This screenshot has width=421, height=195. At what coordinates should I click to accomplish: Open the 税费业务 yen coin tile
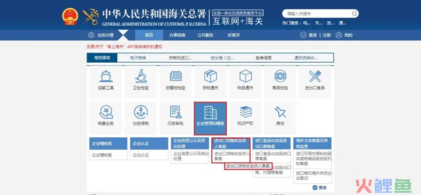106,118
